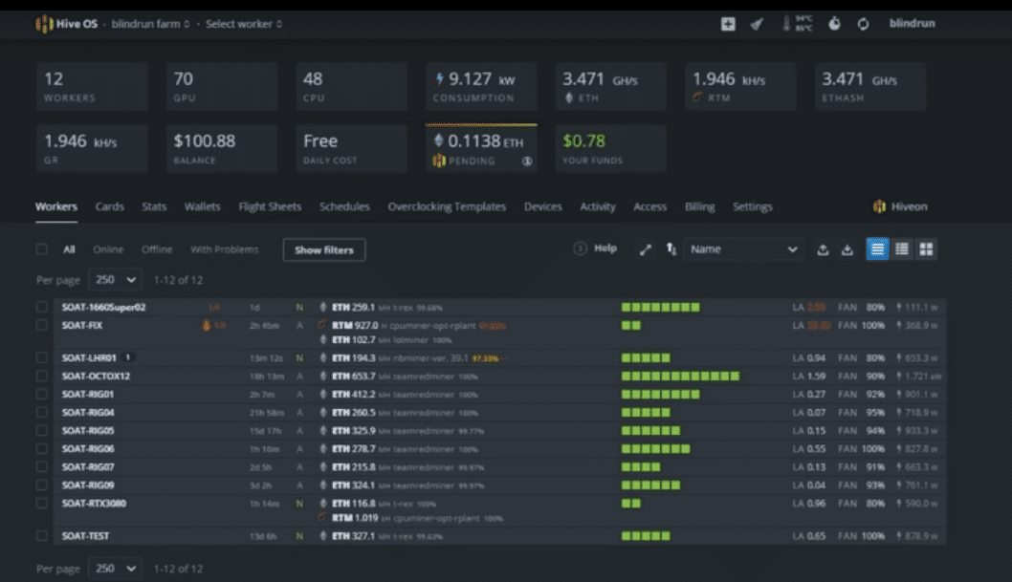This screenshot has width=1012, height=582.
Task: Toggle the select-all workers checkbox
Action: (42, 249)
